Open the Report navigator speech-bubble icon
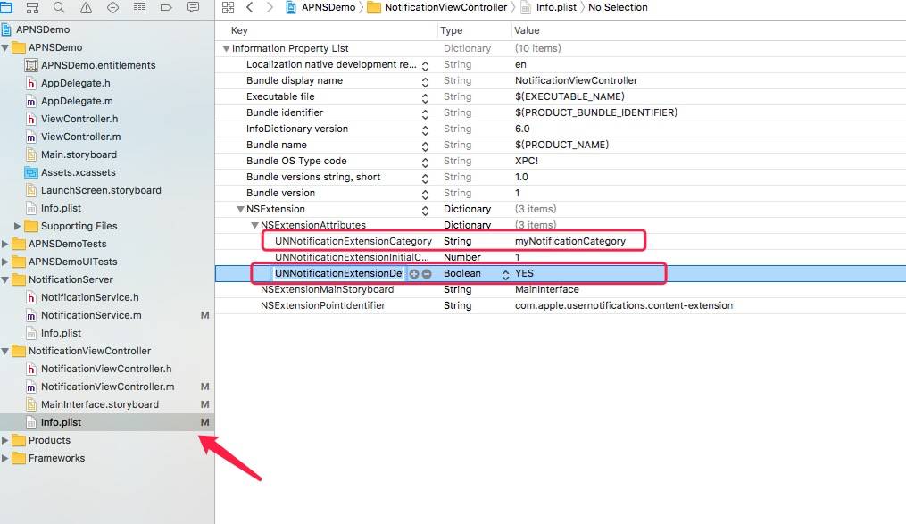This screenshot has width=906, height=524. [193, 7]
